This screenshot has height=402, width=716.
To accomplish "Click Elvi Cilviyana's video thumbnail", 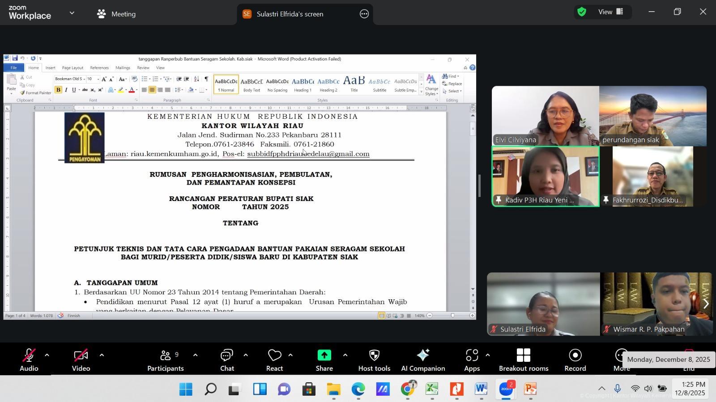I will click(545, 116).
